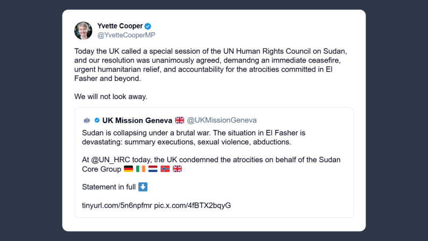Click the UK flag next to UK Mission Geneva name
The height and width of the screenshot is (241, 428).
(x=180, y=120)
